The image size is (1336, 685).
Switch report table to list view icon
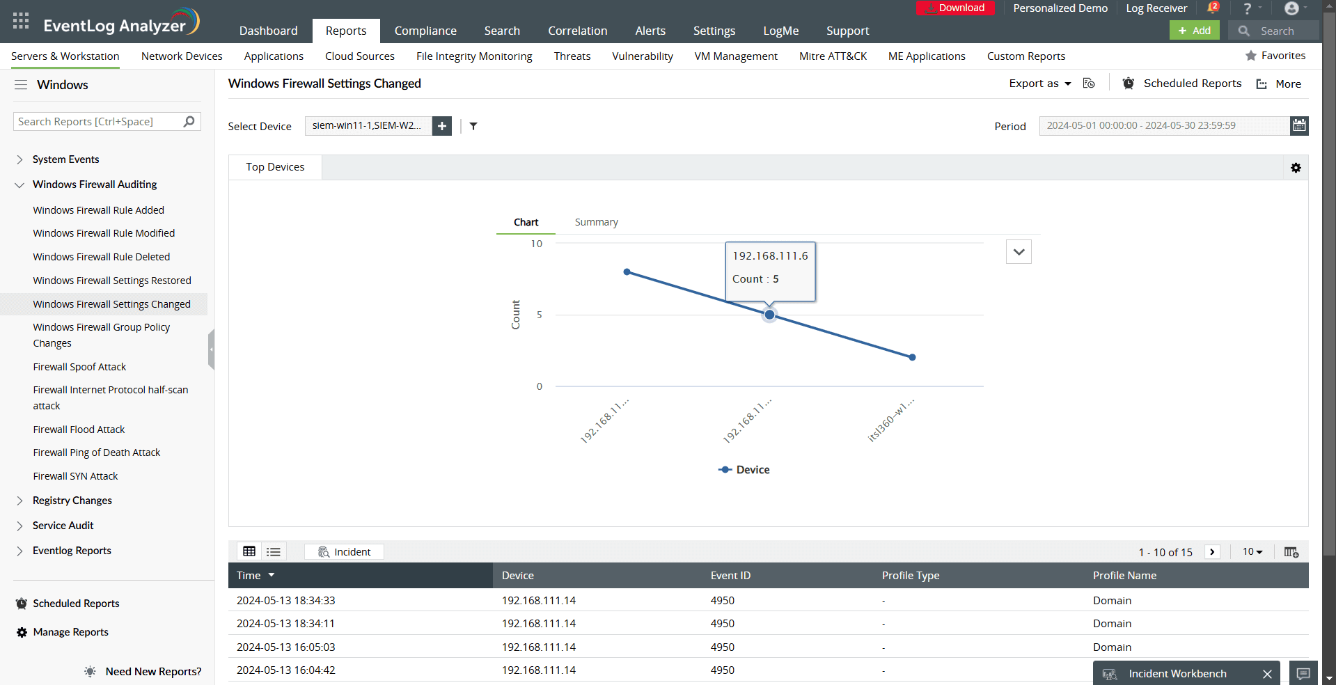tap(273, 551)
